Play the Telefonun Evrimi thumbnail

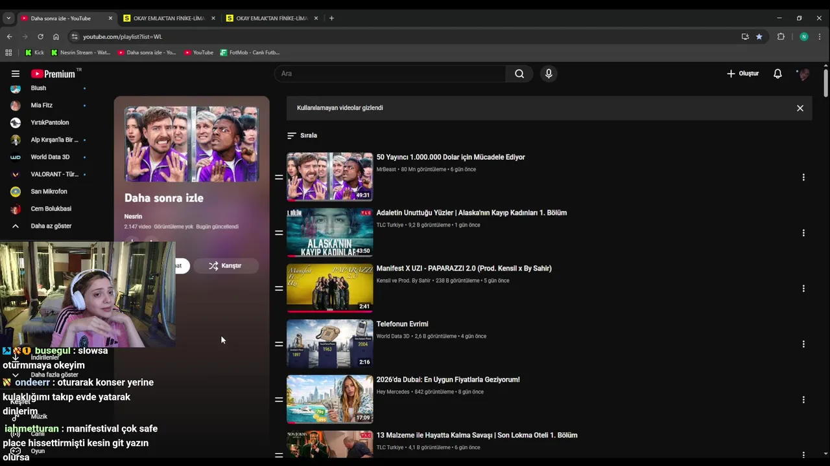click(x=330, y=344)
